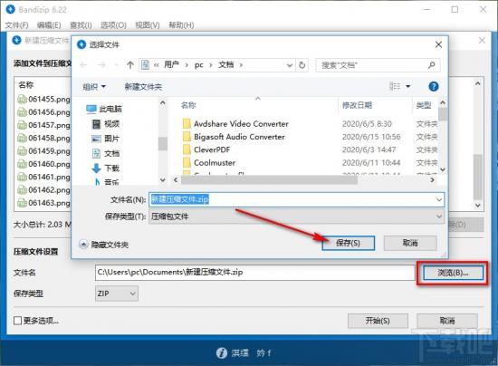The height and width of the screenshot is (366, 498).
Task: Click the 061455.png file entry
Action: tap(43, 99)
